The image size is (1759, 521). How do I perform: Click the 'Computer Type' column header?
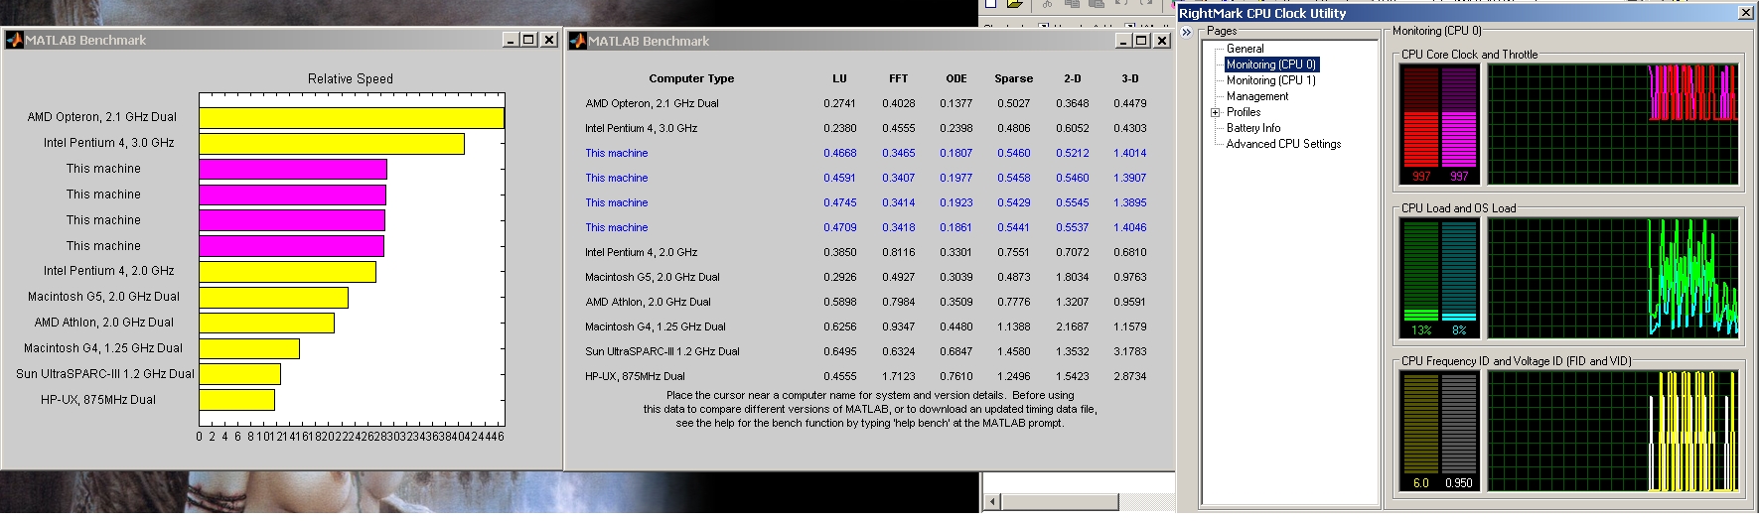point(691,78)
